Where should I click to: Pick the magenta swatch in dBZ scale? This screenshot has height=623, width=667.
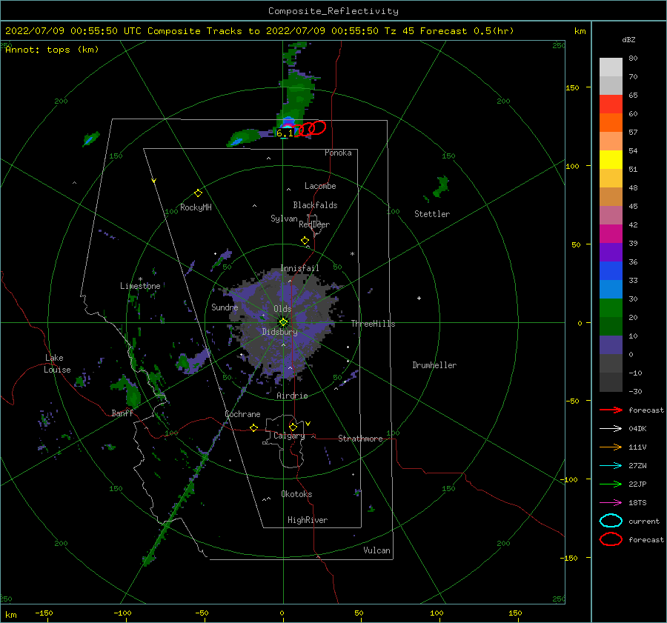tap(611, 233)
